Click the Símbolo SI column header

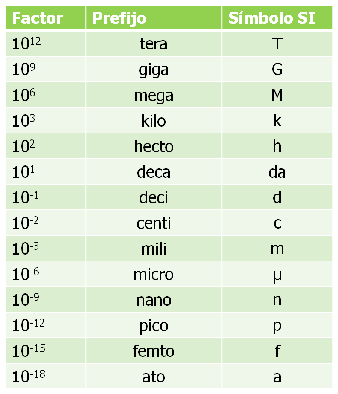(272, 18)
